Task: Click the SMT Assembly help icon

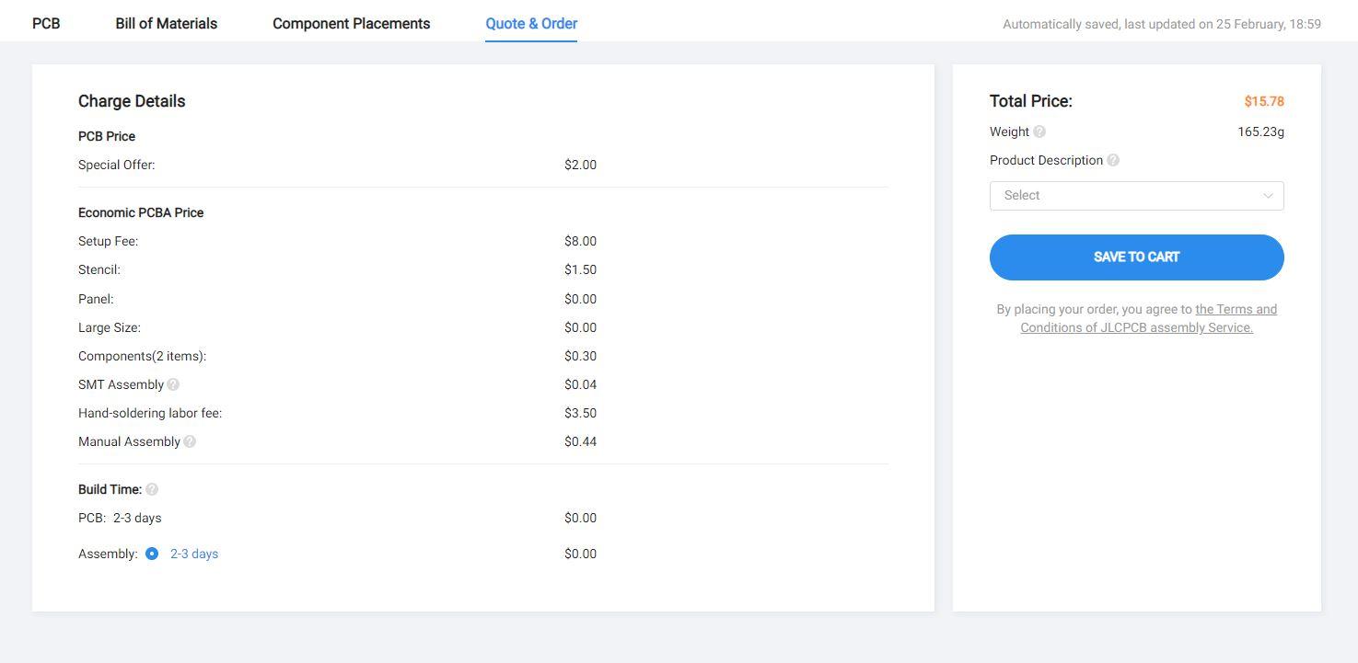Action: 173,384
